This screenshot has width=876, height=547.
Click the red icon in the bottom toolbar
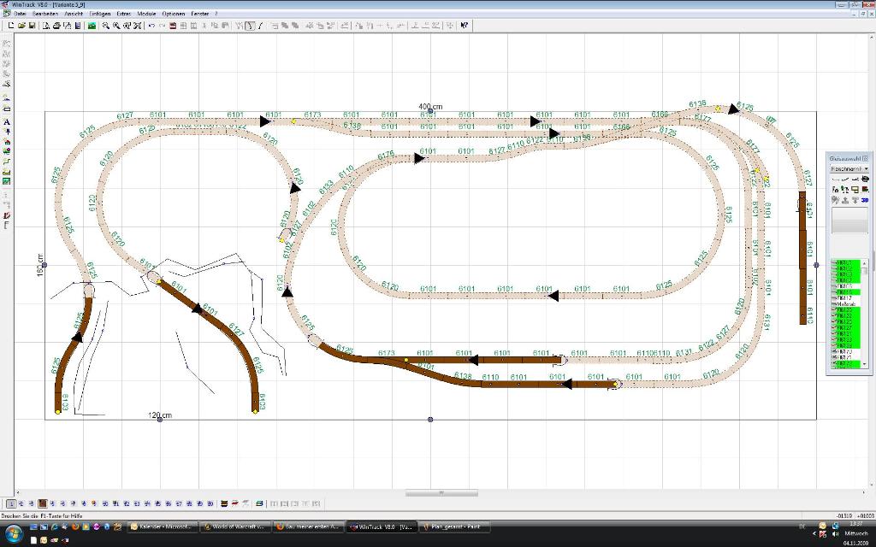point(235,503)
